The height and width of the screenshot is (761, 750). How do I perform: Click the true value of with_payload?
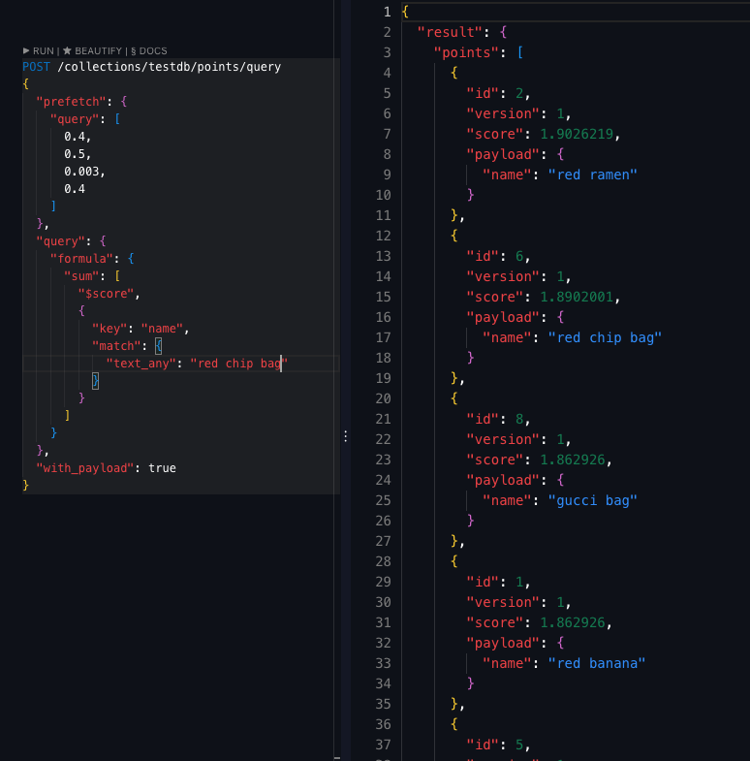coord(162,467)
